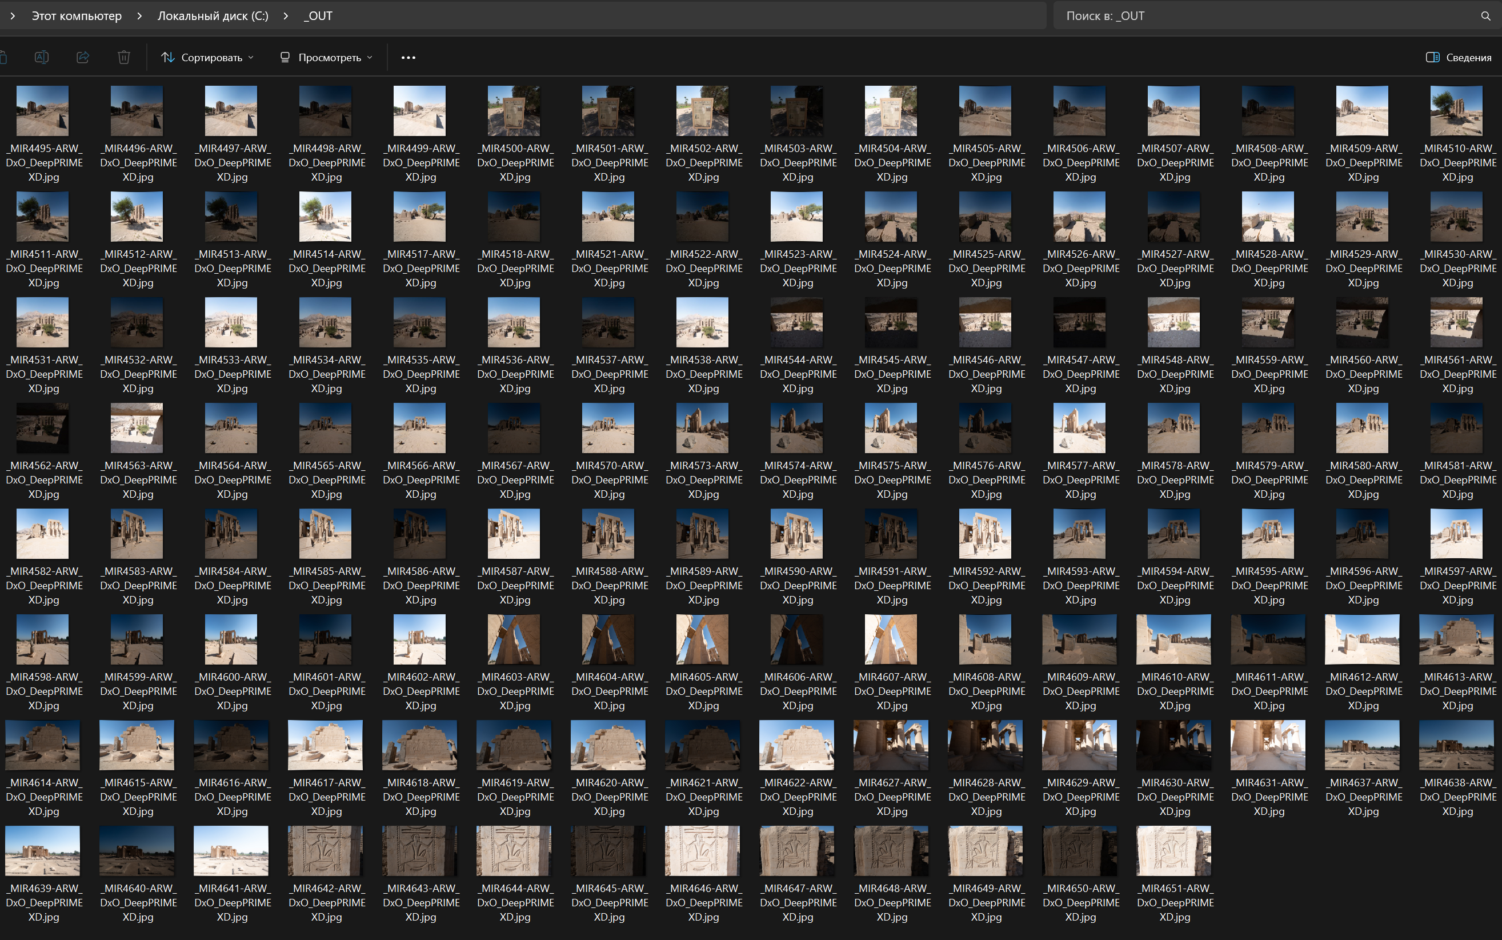The height and width of the screenshot is (940, 1502).
Task: Select the _MIR4642-ARW relief carving thumbnail
Action: click(x=325, y=850)
